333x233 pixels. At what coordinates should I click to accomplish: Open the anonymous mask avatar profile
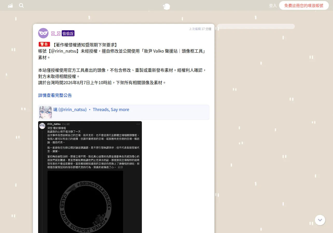coord(43,33)
